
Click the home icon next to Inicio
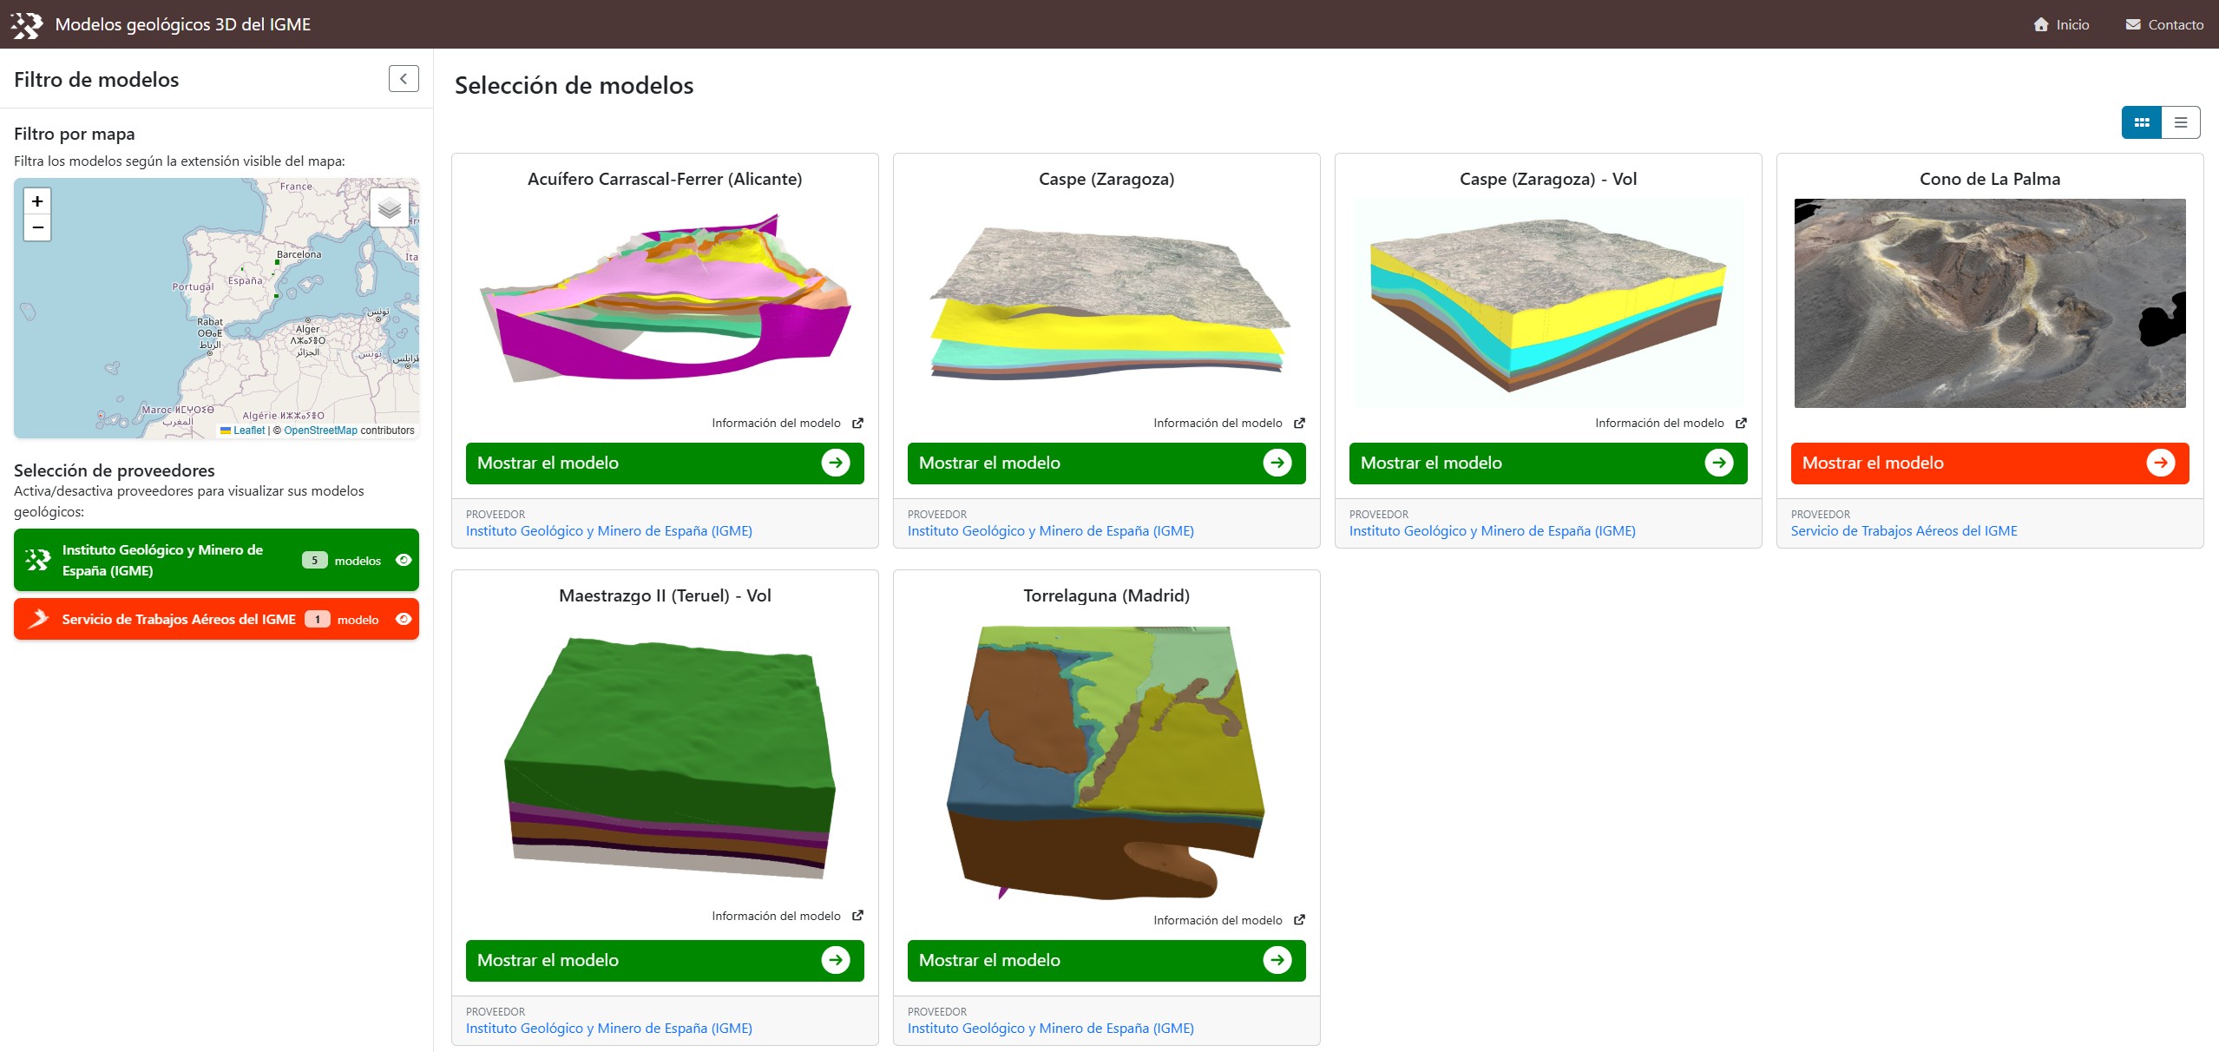click(2041, 24)
